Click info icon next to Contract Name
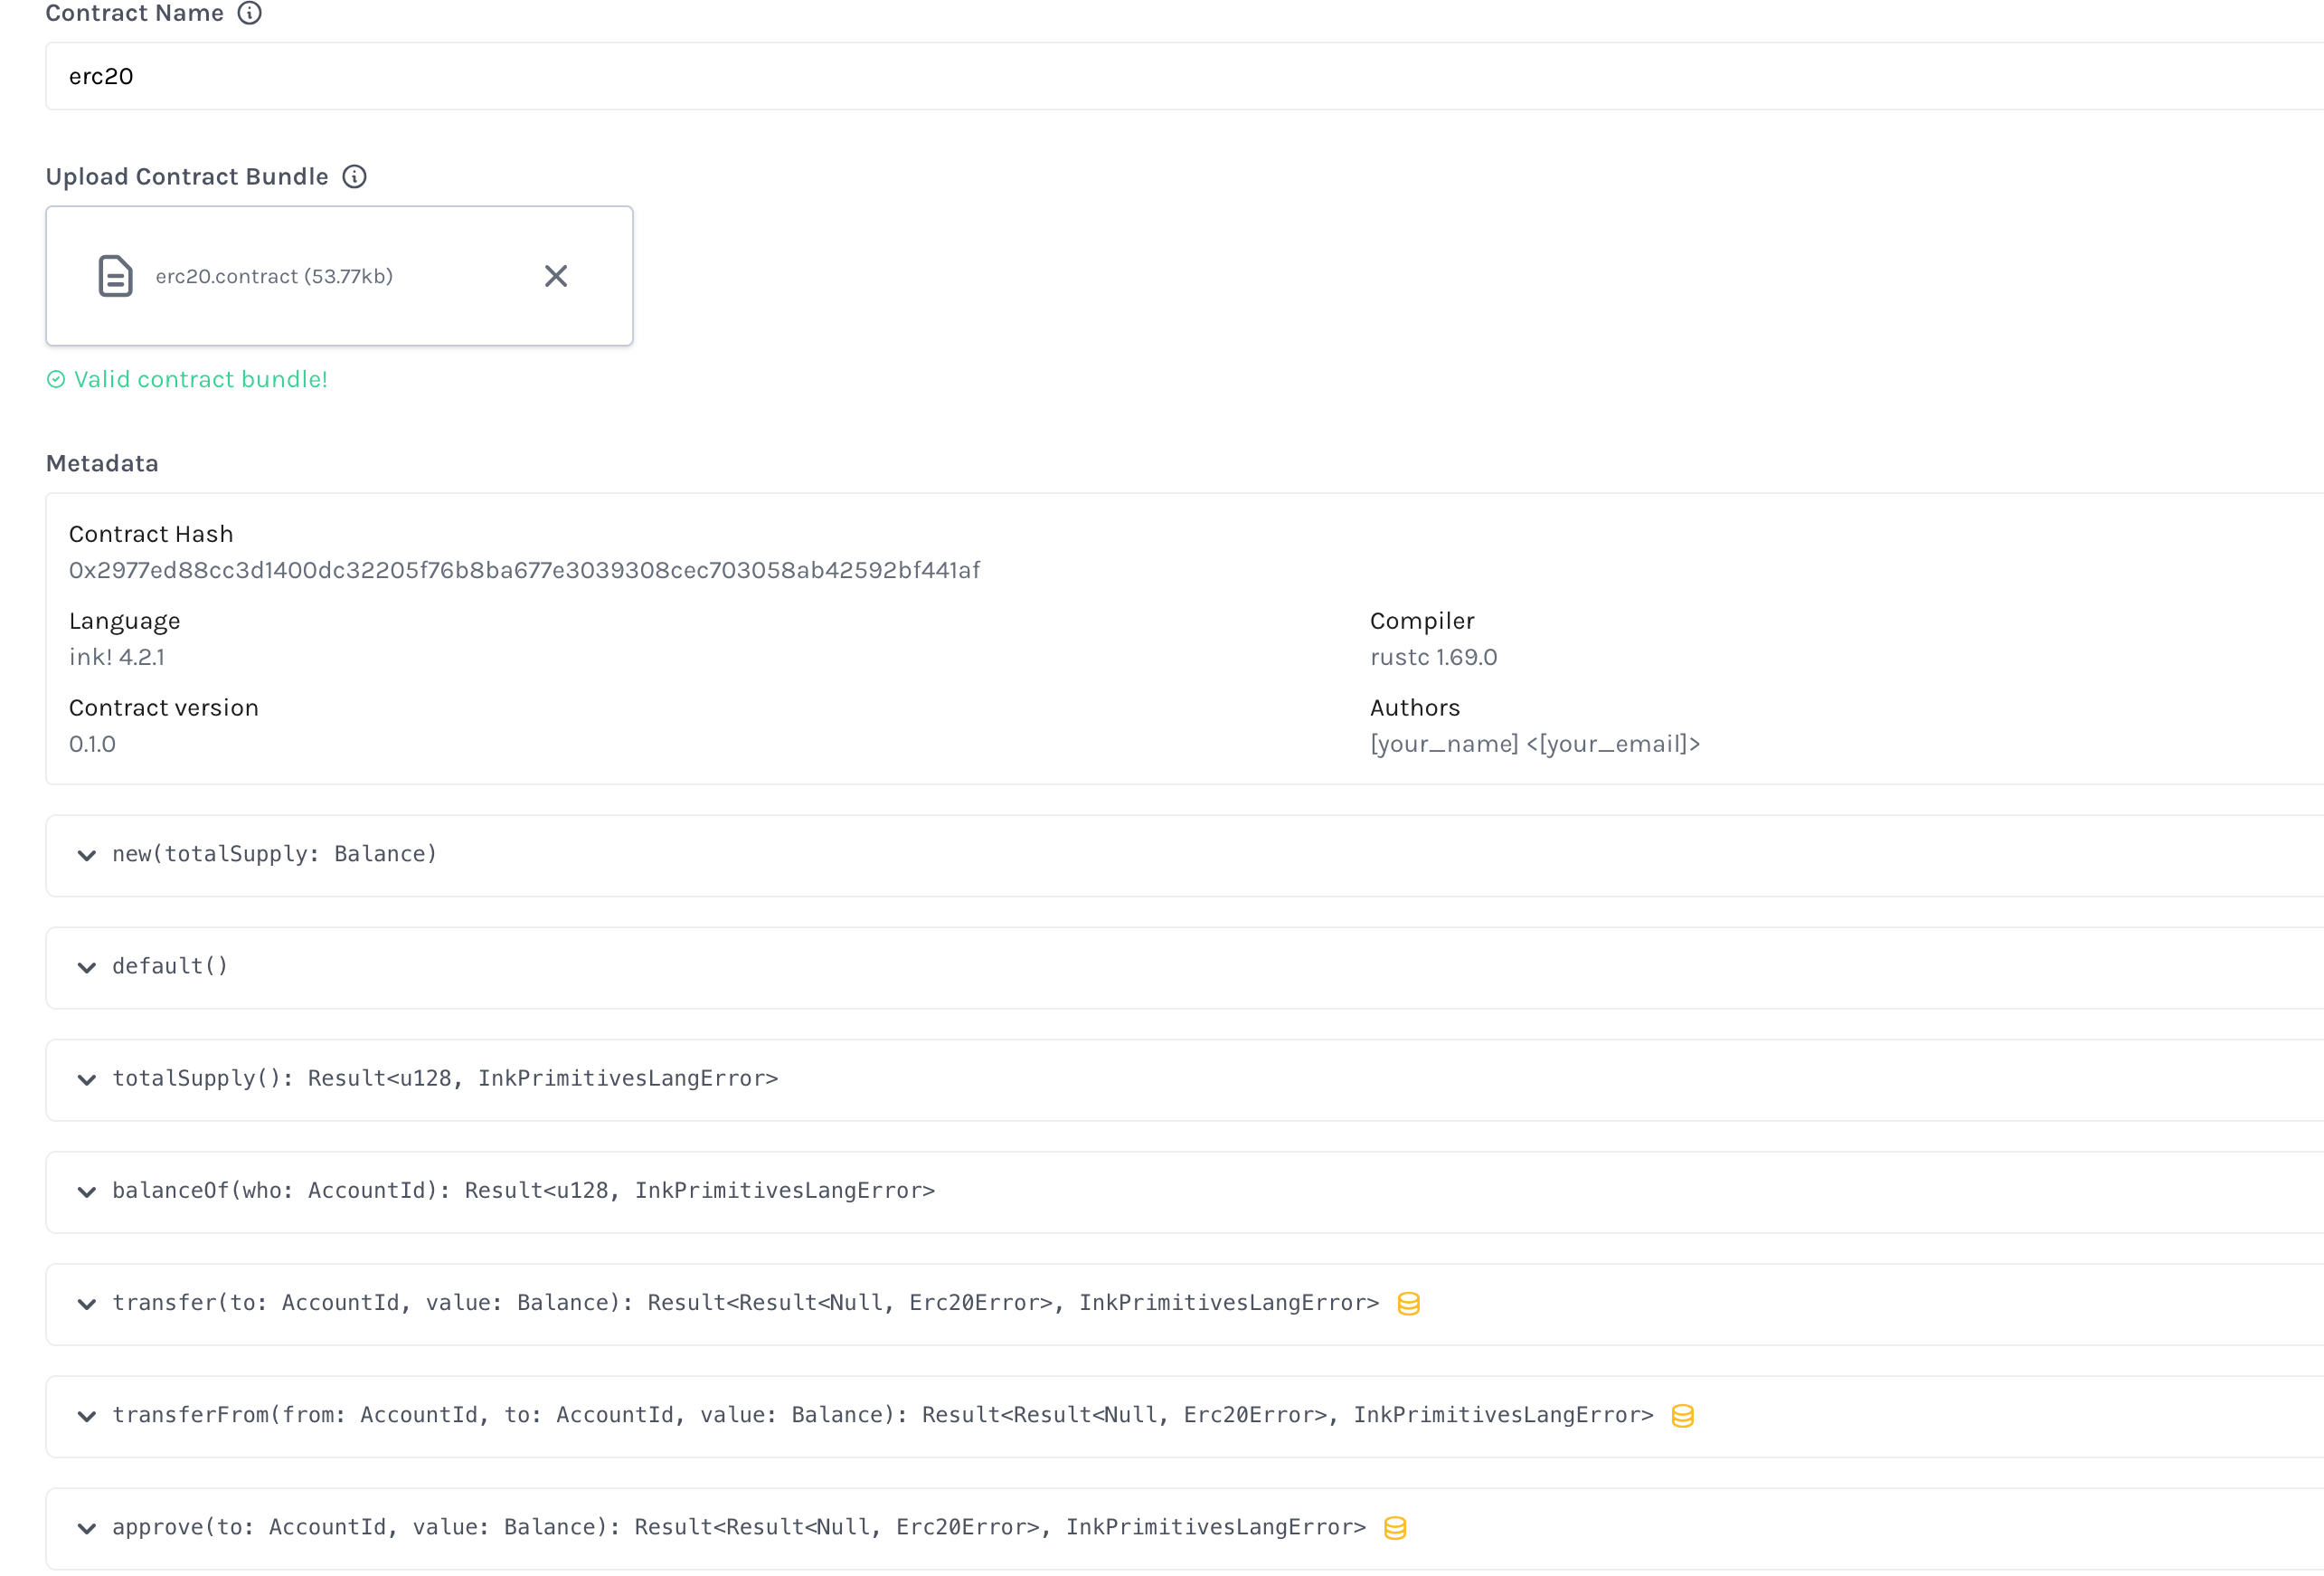Viewport: 2324px width, 1576px height. point(249,13)
